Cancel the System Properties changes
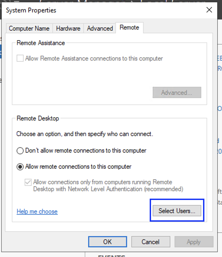The image size is (222, 257). click(x=150, y=242)
